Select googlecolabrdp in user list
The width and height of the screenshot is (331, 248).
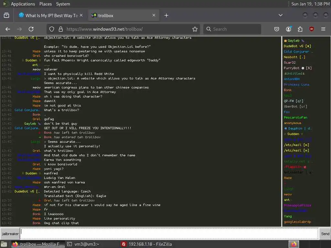point(297,222)
